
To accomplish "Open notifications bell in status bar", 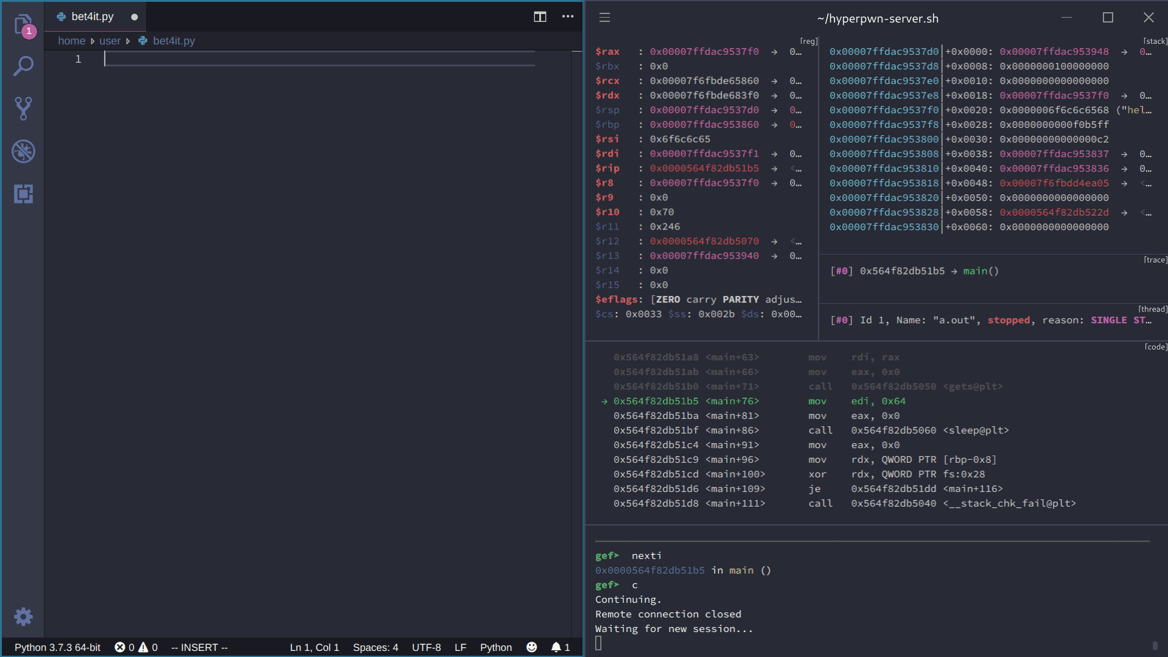I will (x=561, y=647).
